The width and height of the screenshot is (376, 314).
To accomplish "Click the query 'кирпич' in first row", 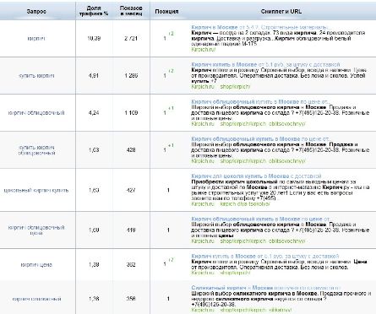I will click(x=36, y=39).
